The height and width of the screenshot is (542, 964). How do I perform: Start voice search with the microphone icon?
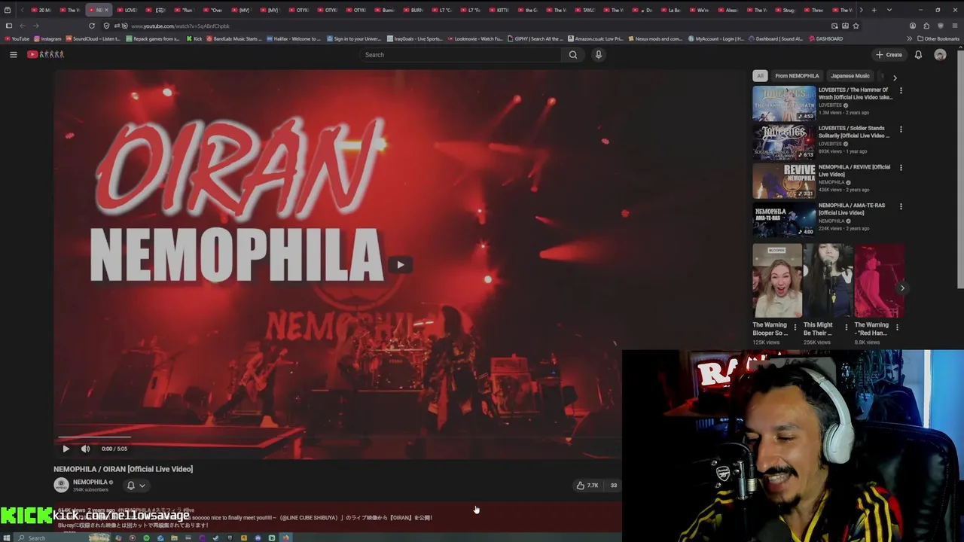[598, 54]
